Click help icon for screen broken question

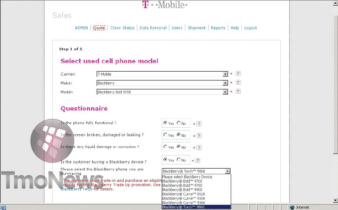click(199, 135)
